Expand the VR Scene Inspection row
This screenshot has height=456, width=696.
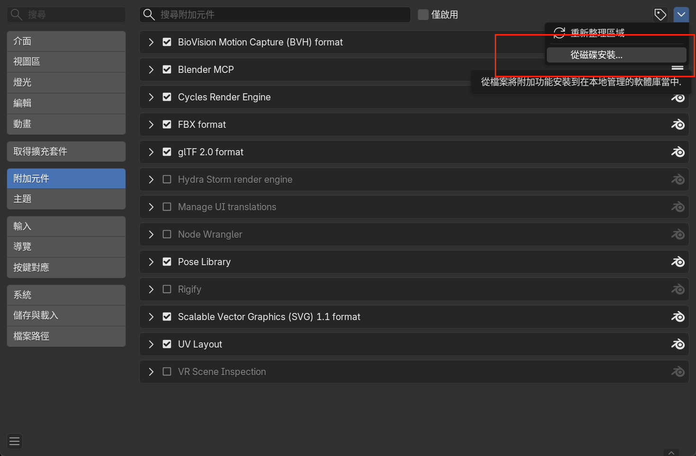pyautogui.click(x=151, y=372)
